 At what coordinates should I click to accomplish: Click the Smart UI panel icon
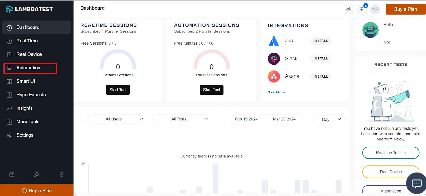(x=10, y=82)
